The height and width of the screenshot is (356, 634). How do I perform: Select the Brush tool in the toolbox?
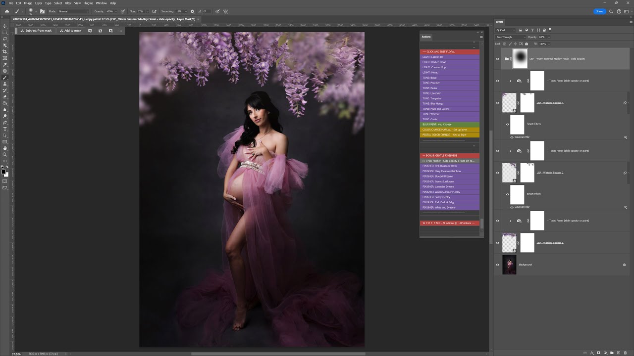click(x=5, y=78)
